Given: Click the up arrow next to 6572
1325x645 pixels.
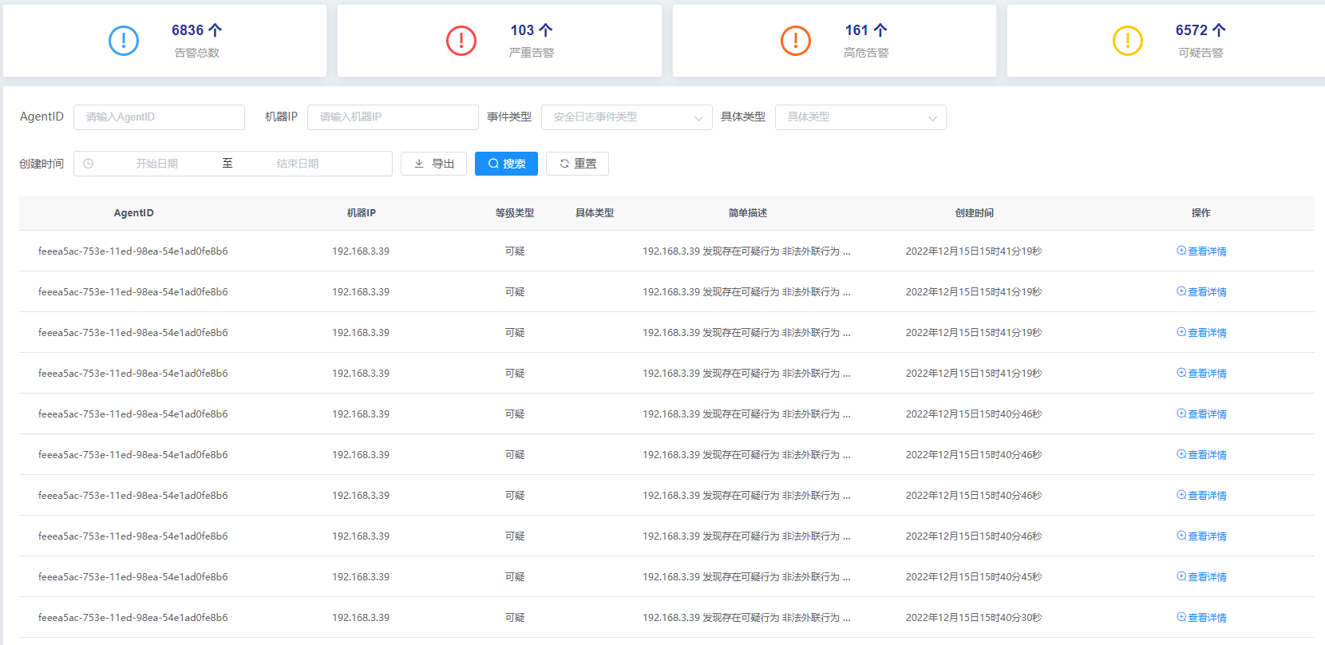Looking at the screenshot, I should 1219,30.
